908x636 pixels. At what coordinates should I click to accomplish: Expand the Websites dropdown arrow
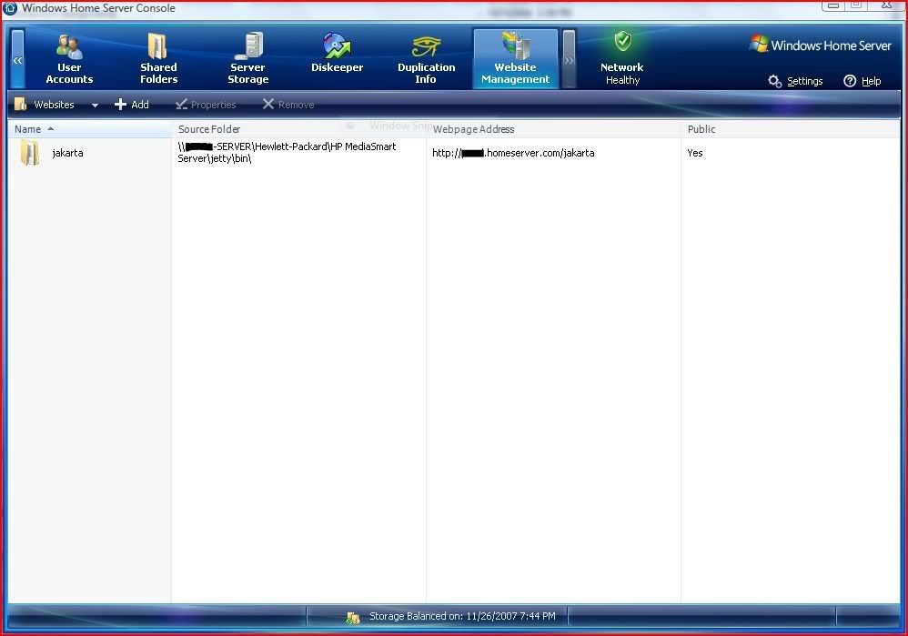pos(95,106)
